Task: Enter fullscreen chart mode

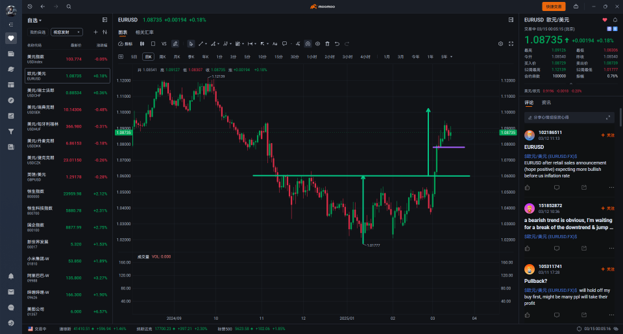Action: click(511, 44)
